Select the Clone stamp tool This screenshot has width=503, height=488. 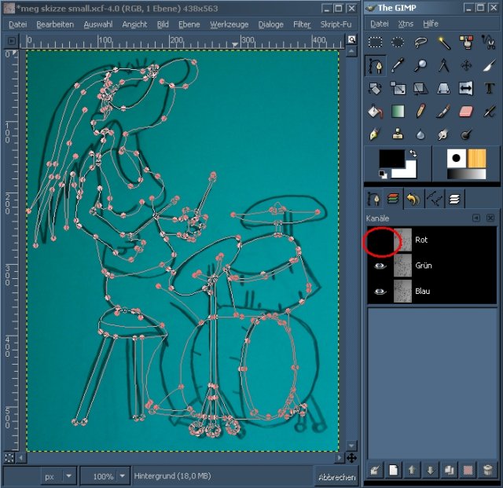pyautogui.click(x=398, y=134)
